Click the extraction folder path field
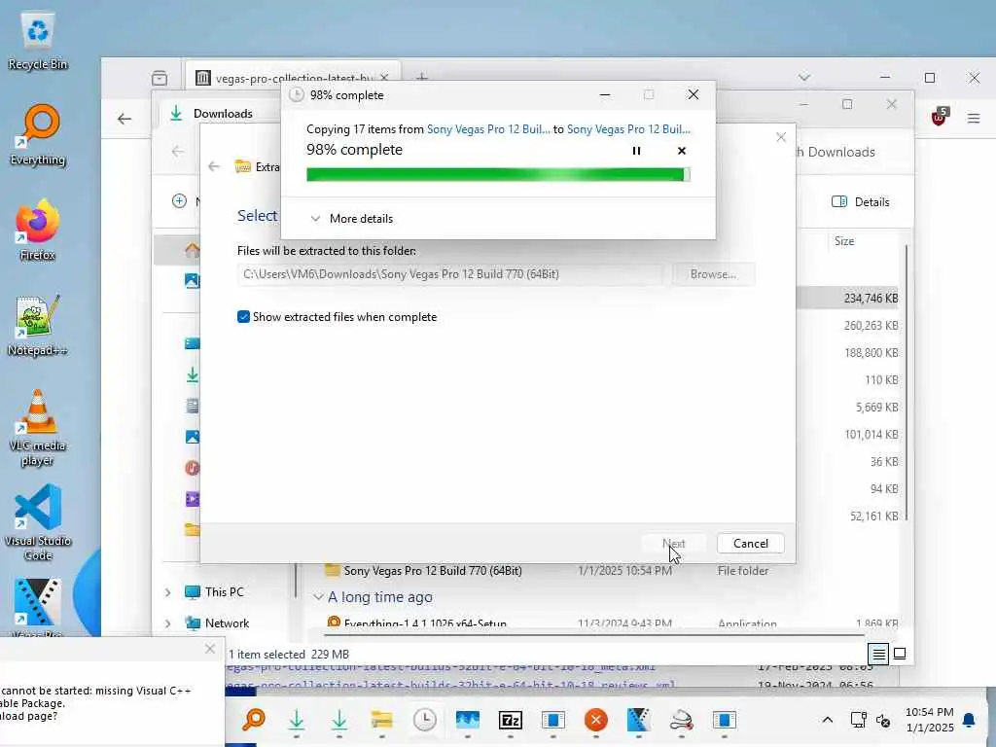 coord(449,274)
